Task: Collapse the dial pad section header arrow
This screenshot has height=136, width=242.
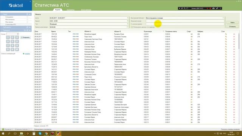Action: pos(30,30)
